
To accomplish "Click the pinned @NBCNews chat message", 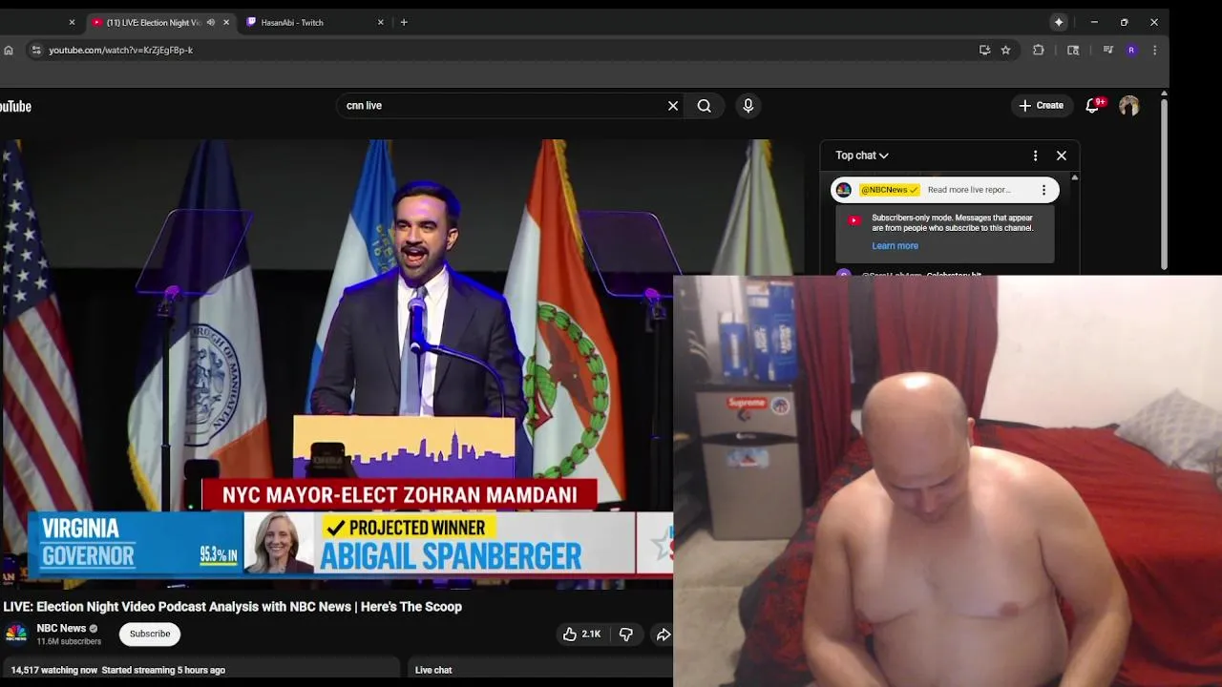I will [945, 190].
